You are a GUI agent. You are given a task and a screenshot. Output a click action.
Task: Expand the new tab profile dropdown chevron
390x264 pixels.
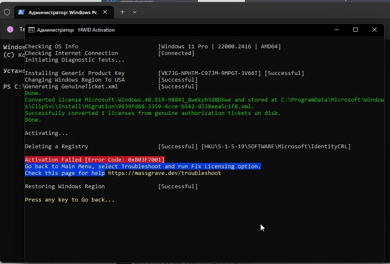[135, 12]
